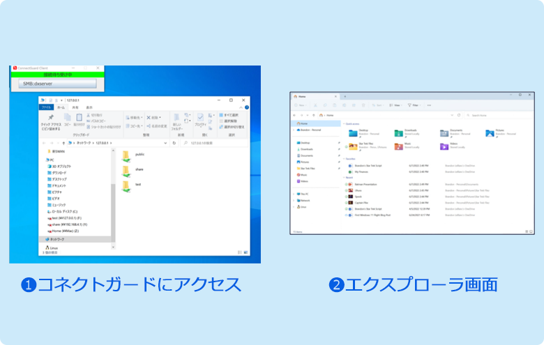
Task: Click the refresh icon in the Home window
Action: 459,115
